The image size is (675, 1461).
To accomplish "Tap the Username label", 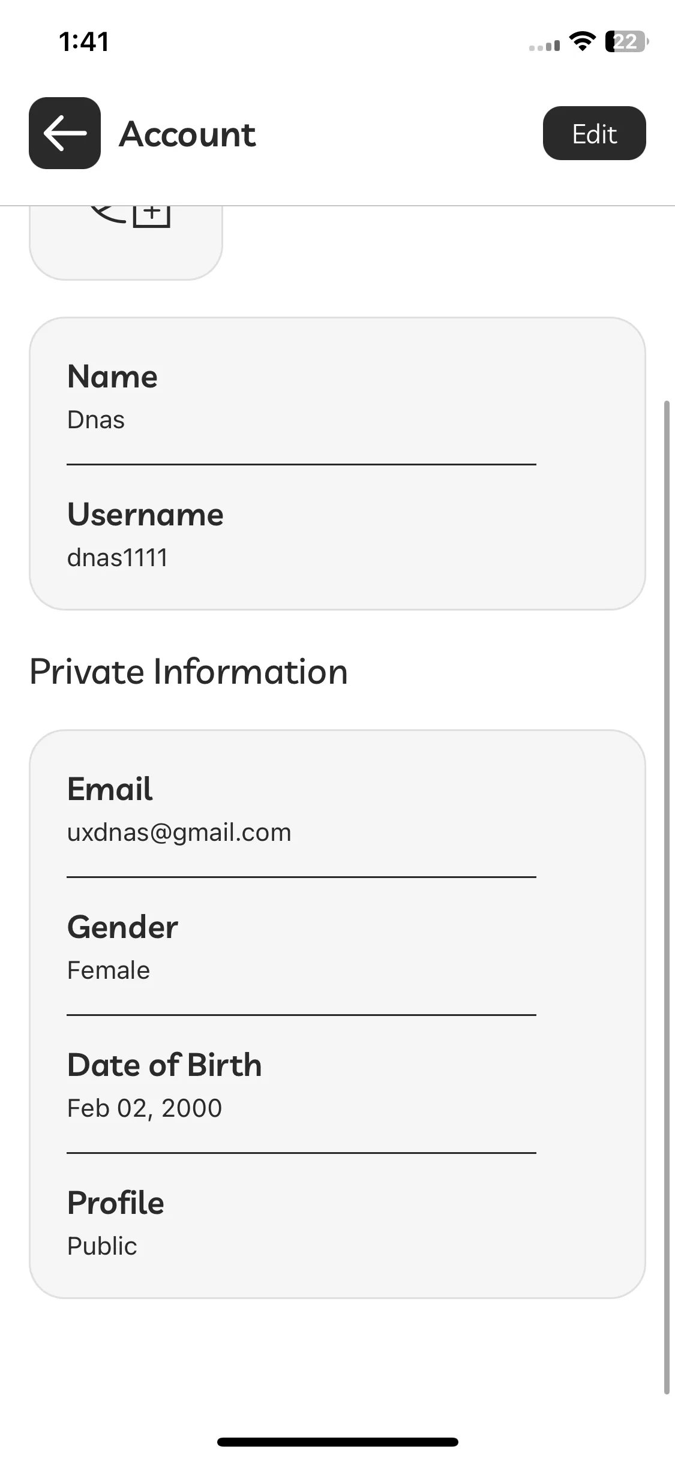I will (145, 515).
